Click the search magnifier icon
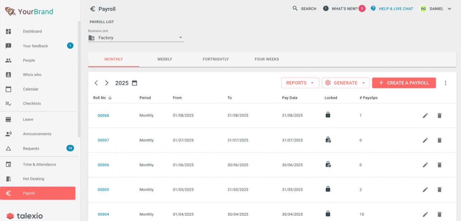 coord(295,9)
